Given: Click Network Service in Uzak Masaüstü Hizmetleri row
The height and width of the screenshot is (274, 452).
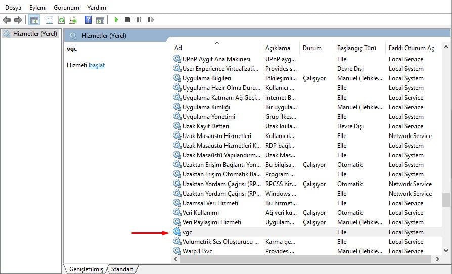Looking at the screenshot, I should coord(410,136).
